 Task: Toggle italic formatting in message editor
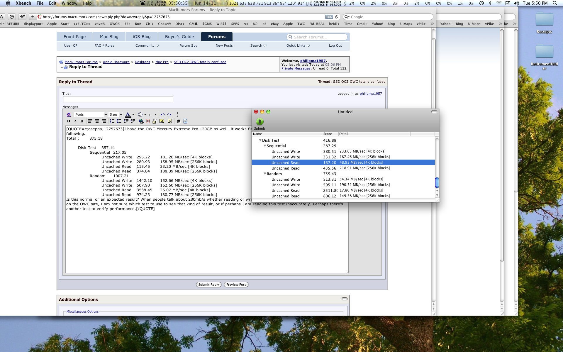tap(75, 121)
